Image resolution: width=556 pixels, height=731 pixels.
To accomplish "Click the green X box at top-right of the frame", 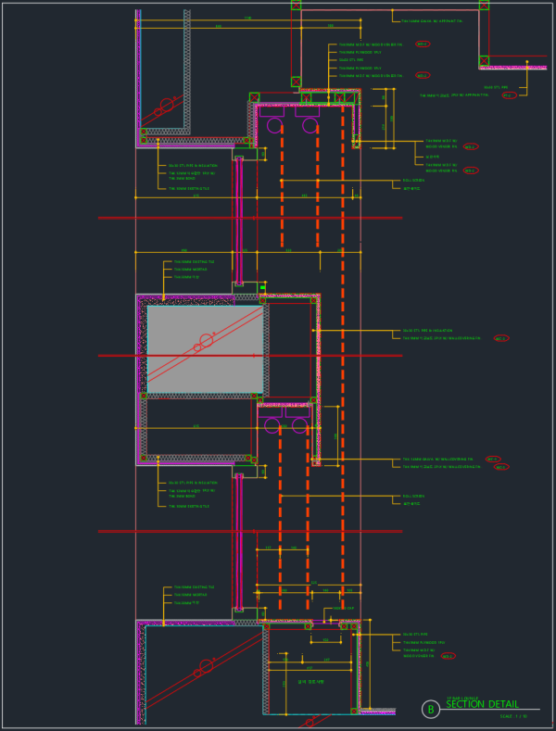I will pyautogui.click(x=484, y=6).
